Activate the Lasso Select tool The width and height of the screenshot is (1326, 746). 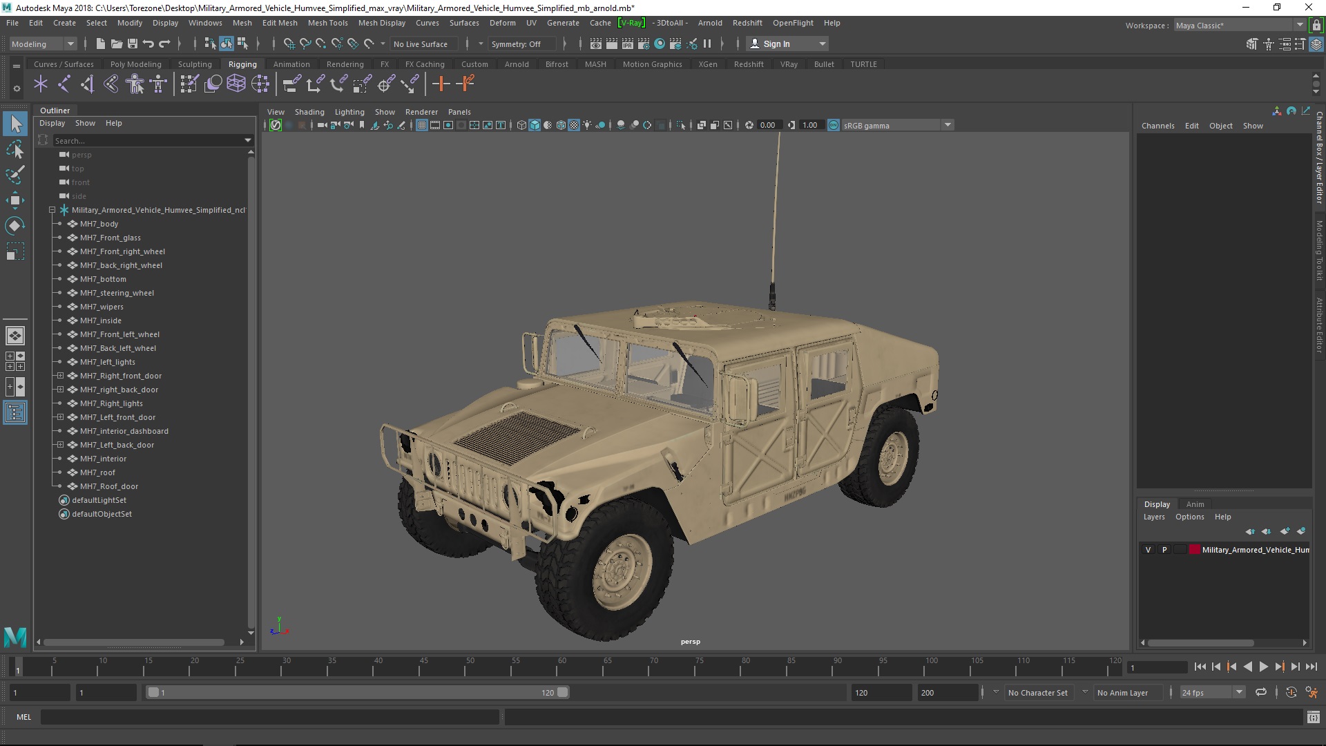(x=15, y=149)
